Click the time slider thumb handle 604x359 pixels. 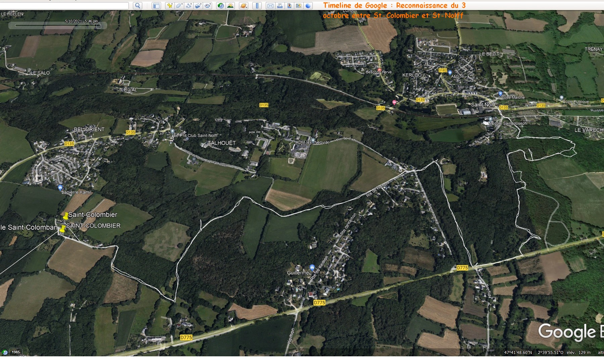pos(98,25)
